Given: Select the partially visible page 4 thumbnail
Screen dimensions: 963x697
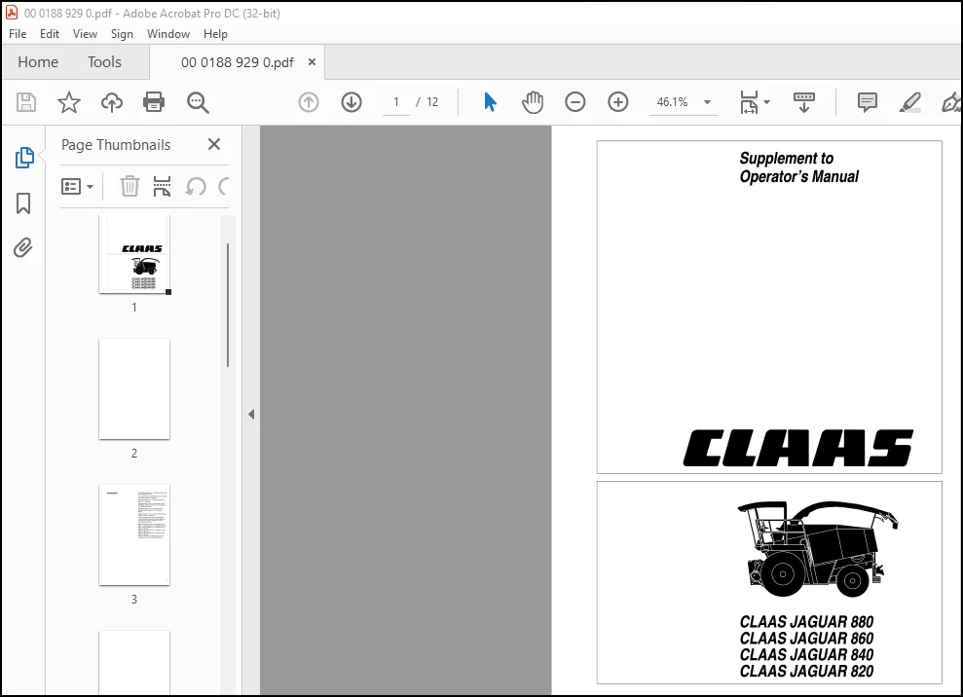Looking at the screenshot, I should click(134, 663).
